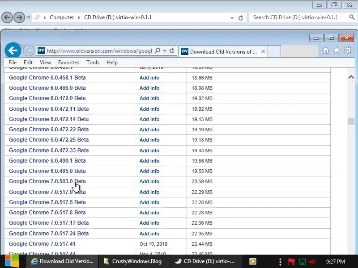Screen dimensions: 358x268
Task: Open the Windows Start button
Action: tap(12, 261)
